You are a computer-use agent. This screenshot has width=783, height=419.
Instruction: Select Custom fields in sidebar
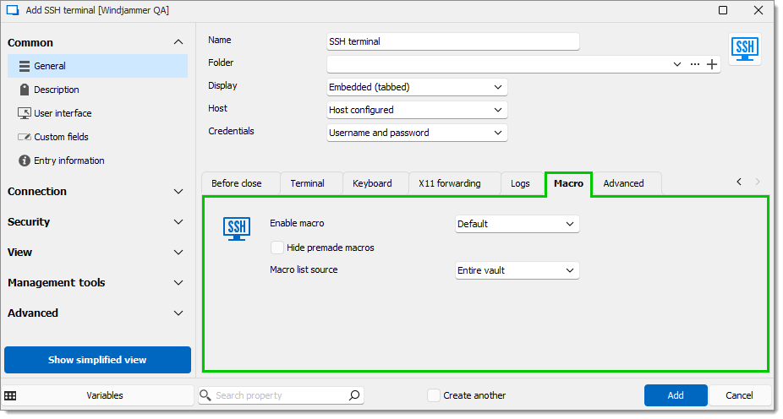coord(97,137)
